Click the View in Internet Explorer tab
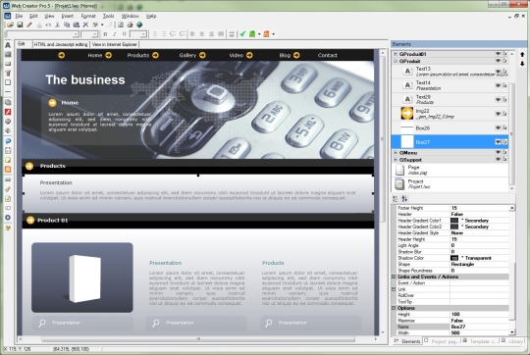Image resolution: width=530 pixels, height=355 pixels. click(x=115, y=44)
